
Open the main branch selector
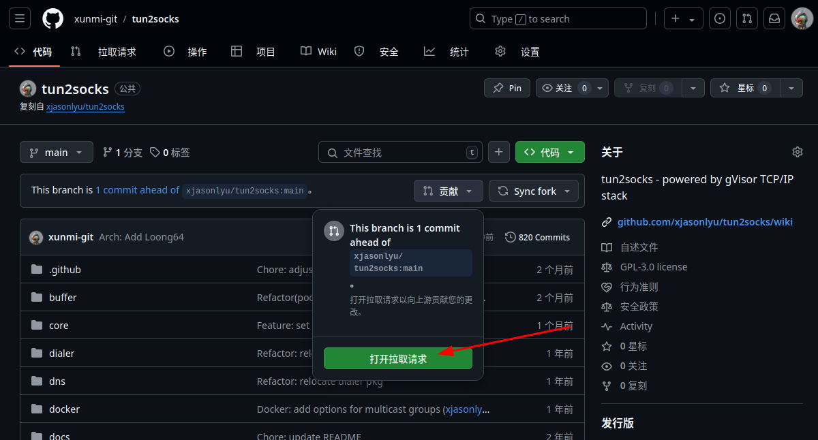56,153
